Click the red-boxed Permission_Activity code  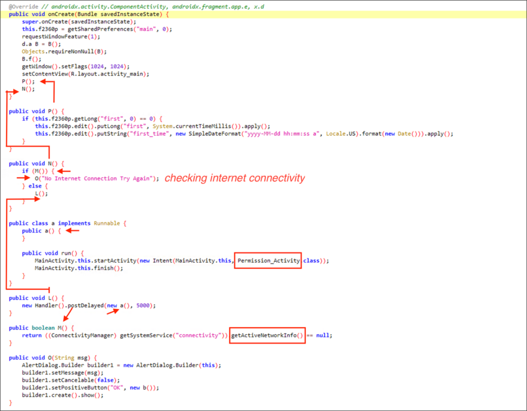point(268,261)
